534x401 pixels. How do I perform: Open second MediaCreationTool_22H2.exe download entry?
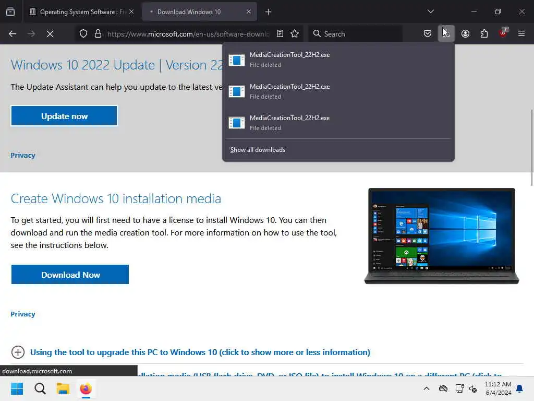tap(338, 91)
